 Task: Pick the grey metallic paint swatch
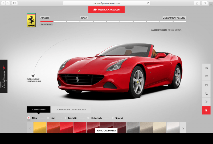(x=133, y=128)
